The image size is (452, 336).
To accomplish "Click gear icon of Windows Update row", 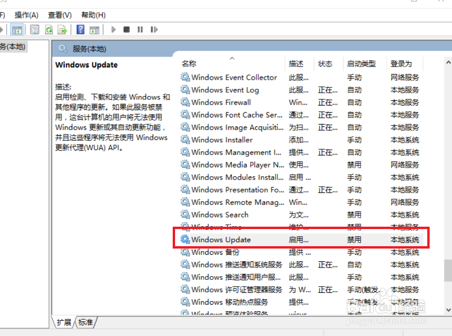I will pos(185,239).
